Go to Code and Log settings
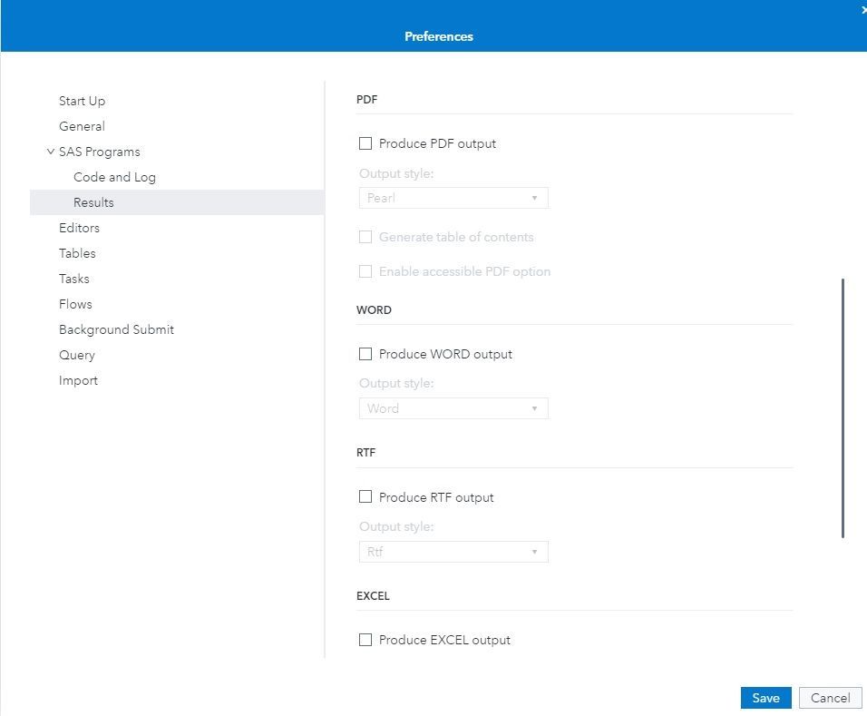This screenshot has width=867, height=716. coord(114,177)
